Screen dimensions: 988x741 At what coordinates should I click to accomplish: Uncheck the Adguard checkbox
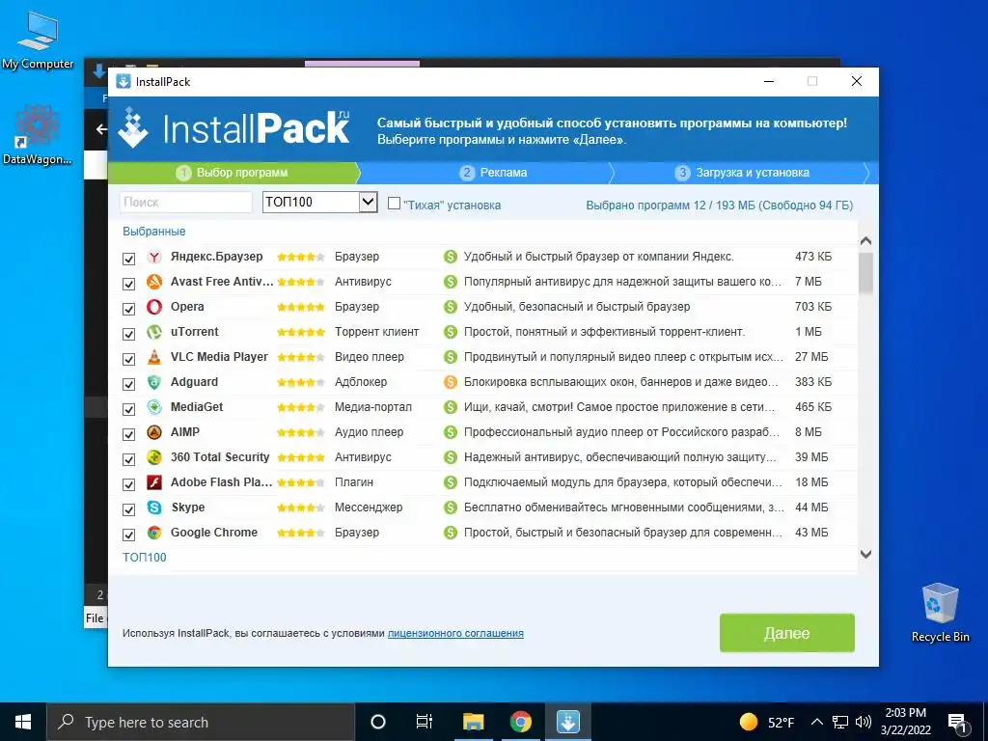coord(128,384)
